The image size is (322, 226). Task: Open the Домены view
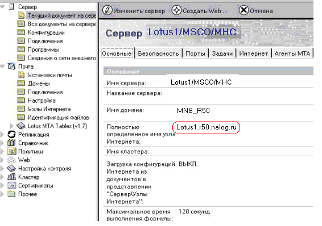click(x=39, y=83)
